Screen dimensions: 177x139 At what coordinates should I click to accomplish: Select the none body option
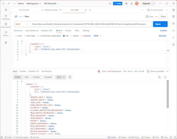(19, 36)
